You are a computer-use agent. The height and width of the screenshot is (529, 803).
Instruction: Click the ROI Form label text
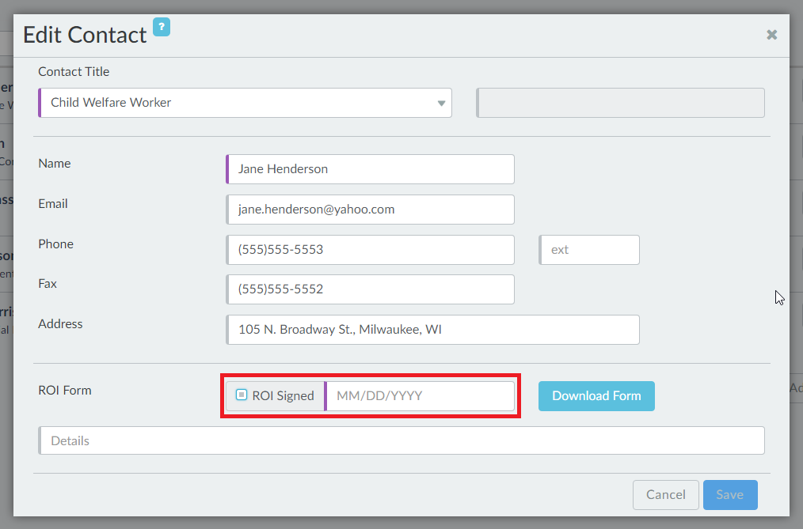65,391
